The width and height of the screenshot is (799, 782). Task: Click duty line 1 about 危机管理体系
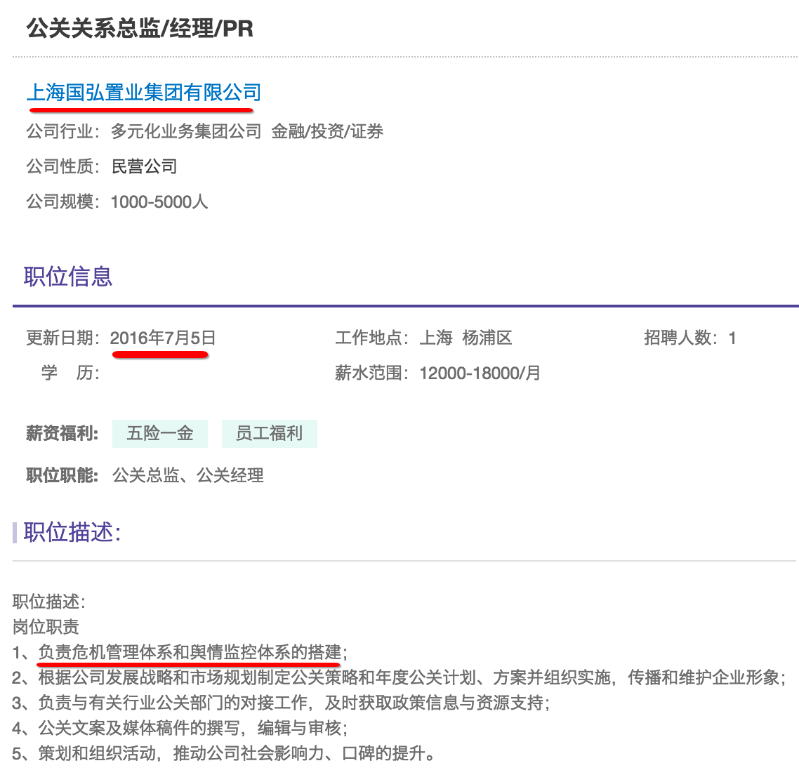click(180, 652)
